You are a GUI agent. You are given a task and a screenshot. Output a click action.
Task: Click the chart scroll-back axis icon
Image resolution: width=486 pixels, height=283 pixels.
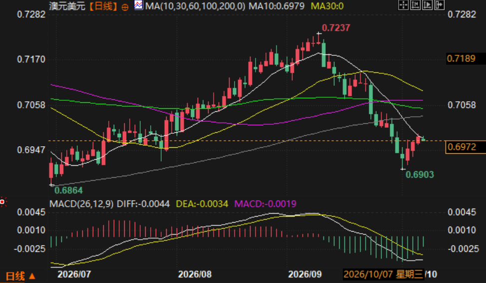point(415,4)
